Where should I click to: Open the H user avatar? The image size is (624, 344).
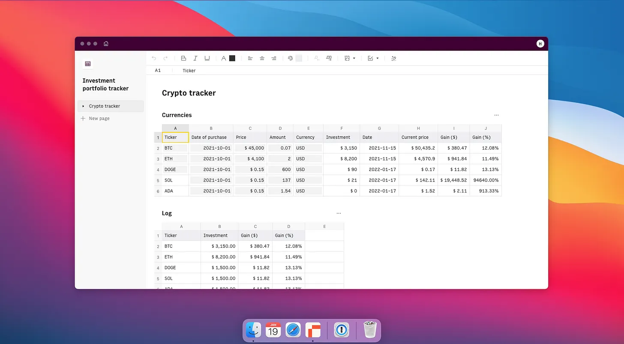(x=540, y=44)
